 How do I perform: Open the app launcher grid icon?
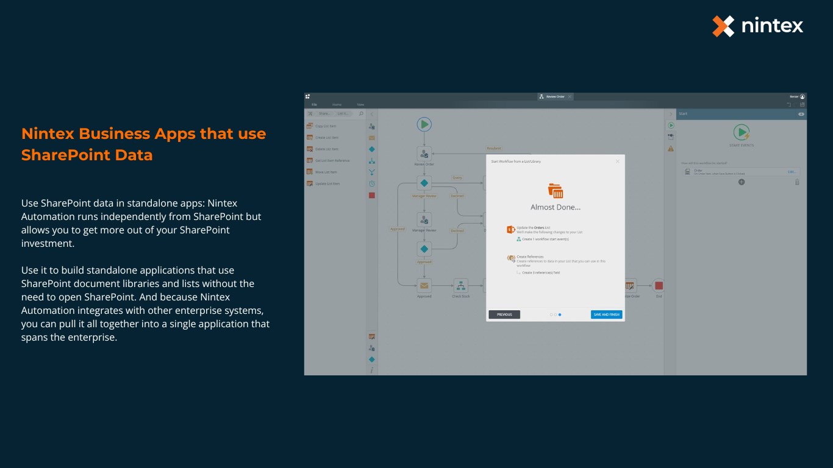[308, 96]
